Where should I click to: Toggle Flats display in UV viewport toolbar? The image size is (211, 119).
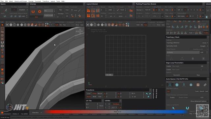(145, 25)
